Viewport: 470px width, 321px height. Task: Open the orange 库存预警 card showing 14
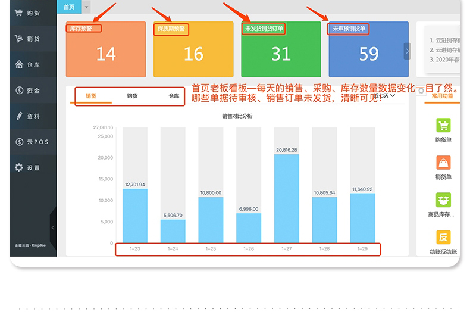pyautogui.click(x=106, y=50)
